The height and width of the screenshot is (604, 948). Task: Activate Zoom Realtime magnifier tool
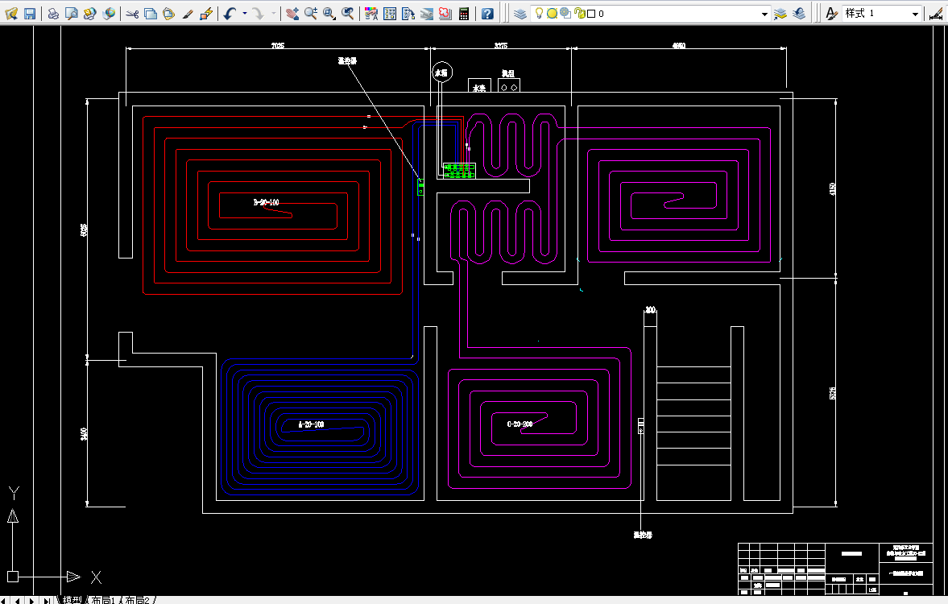(311, 14)
